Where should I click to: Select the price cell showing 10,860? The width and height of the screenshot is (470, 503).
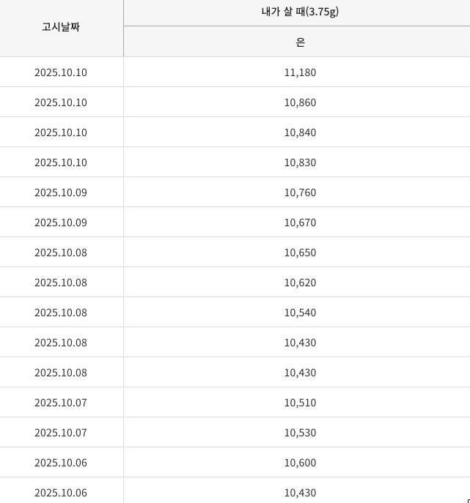[x=300, y=103]
